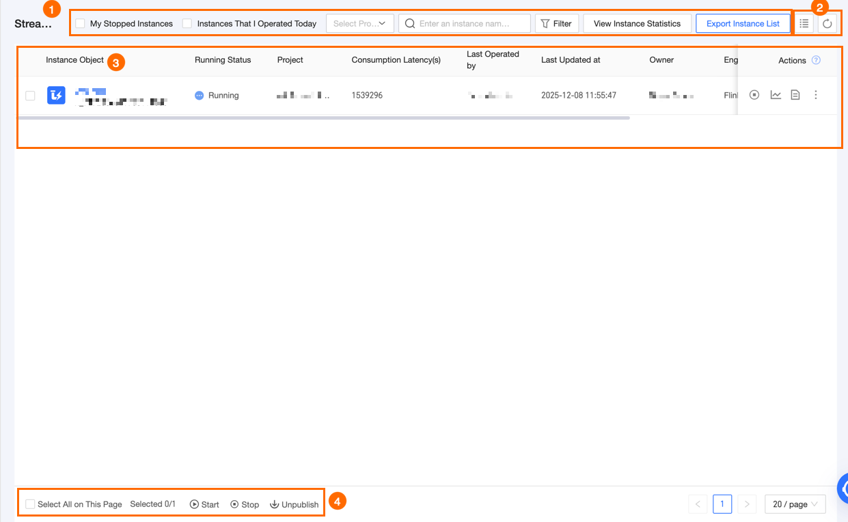848x522 pixels.
Task: Click the Instance Object column header
Action: pos(74,60)
